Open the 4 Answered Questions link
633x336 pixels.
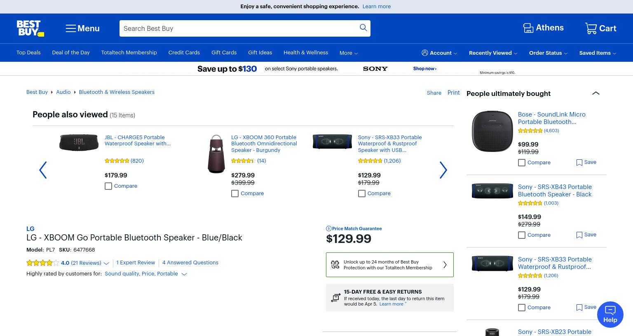tap(190, 263)
